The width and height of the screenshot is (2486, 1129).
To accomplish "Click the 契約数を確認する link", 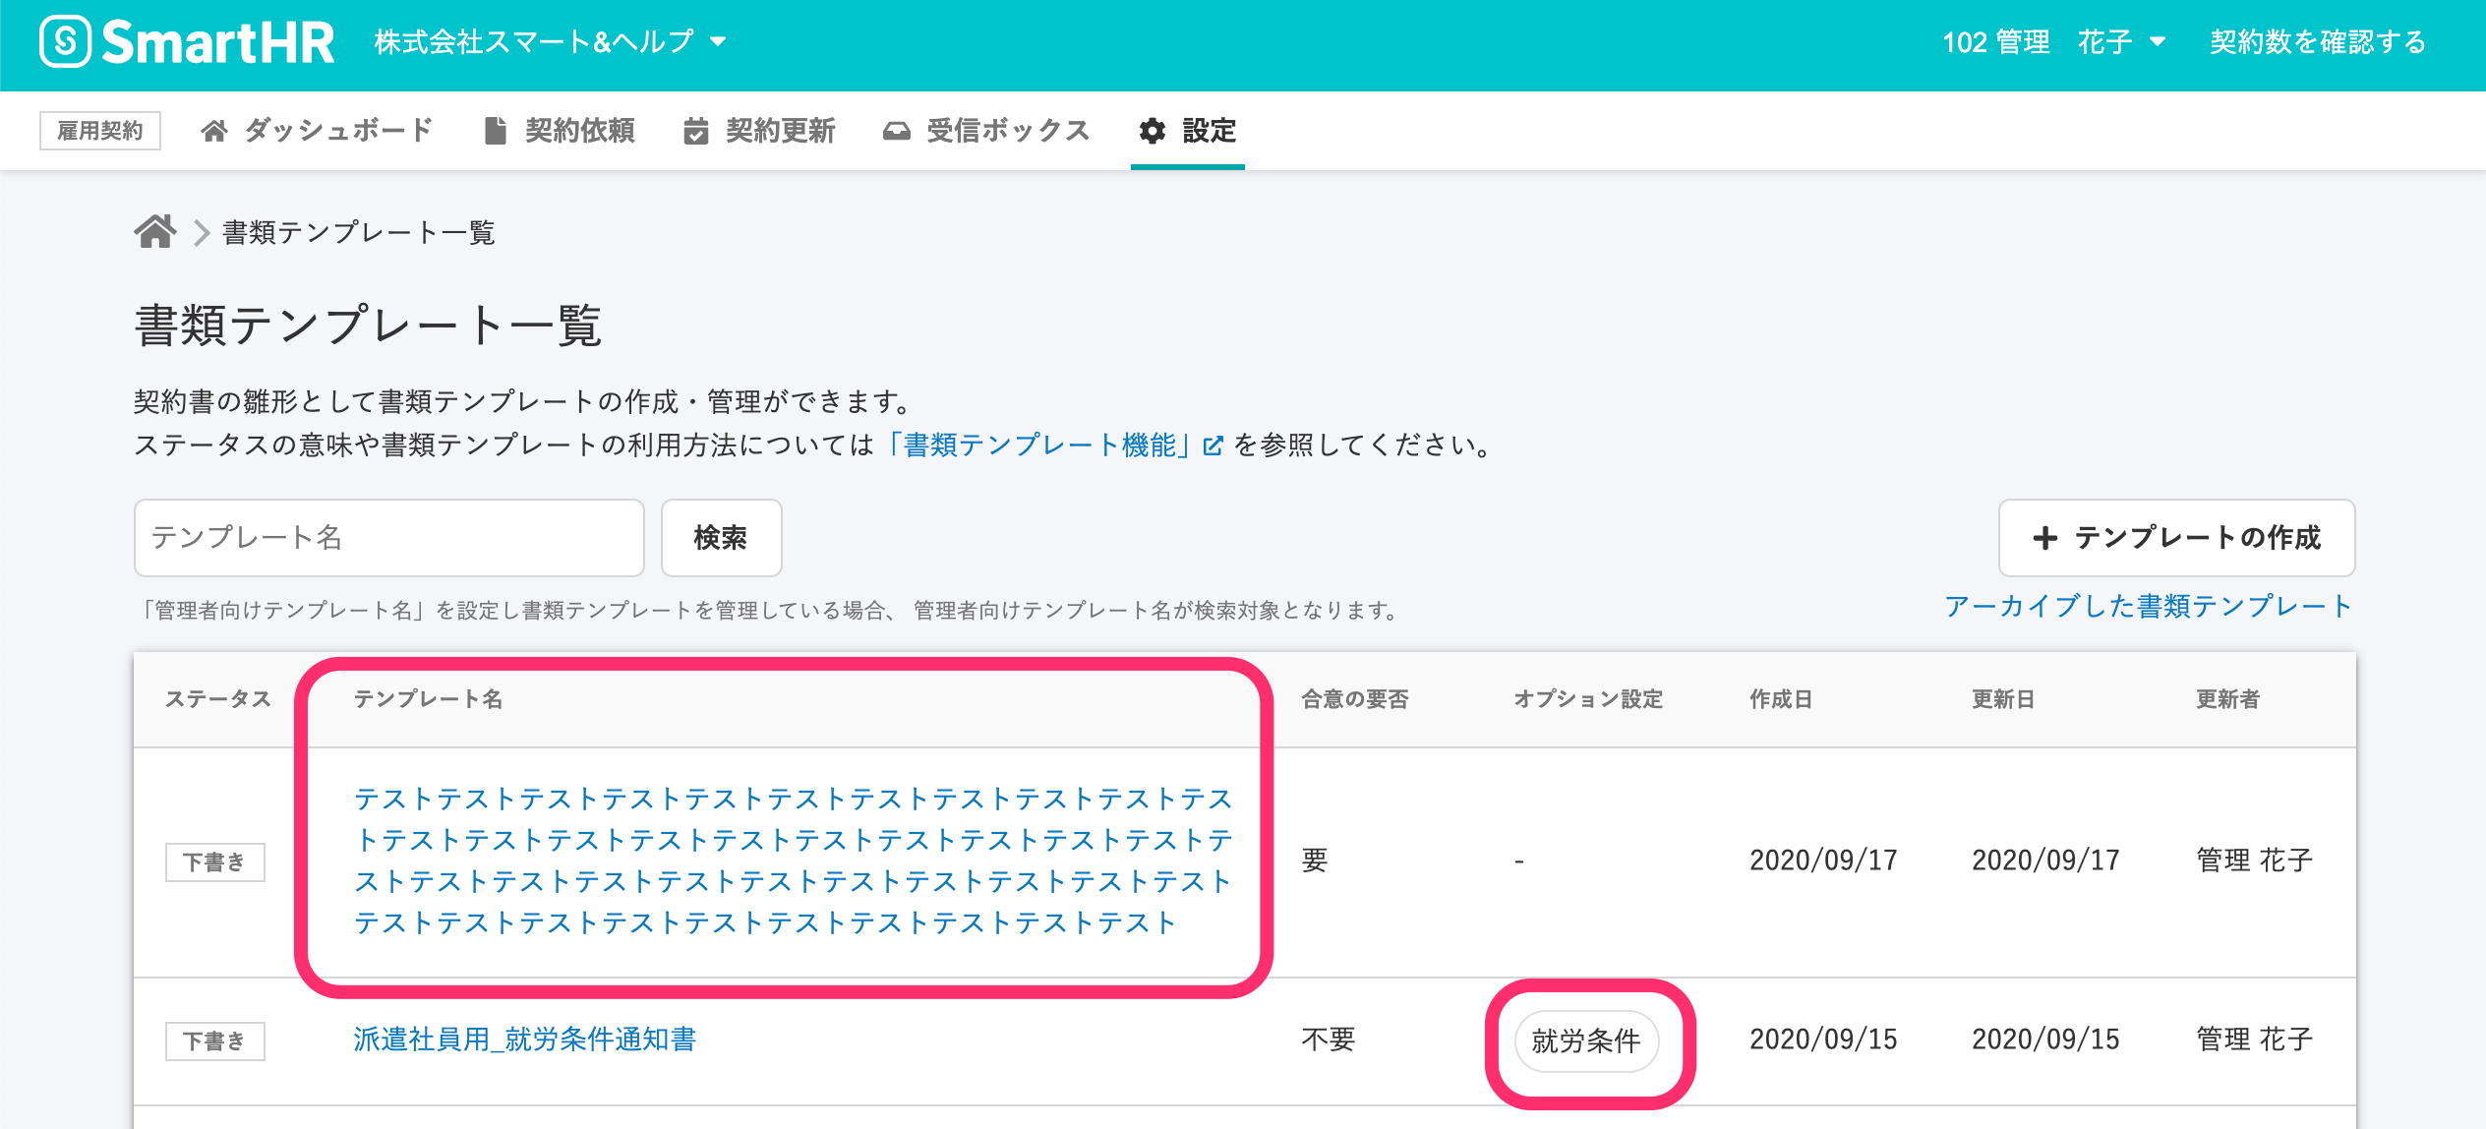I will [2318, 42].
